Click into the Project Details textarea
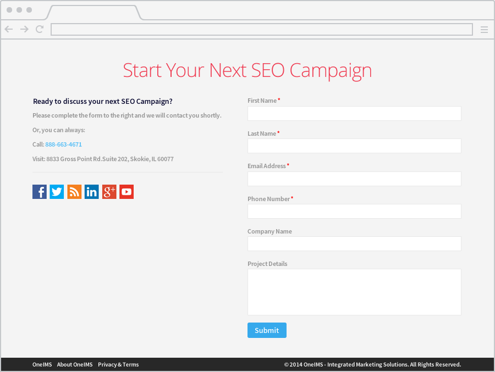 (x=354, y=292)
